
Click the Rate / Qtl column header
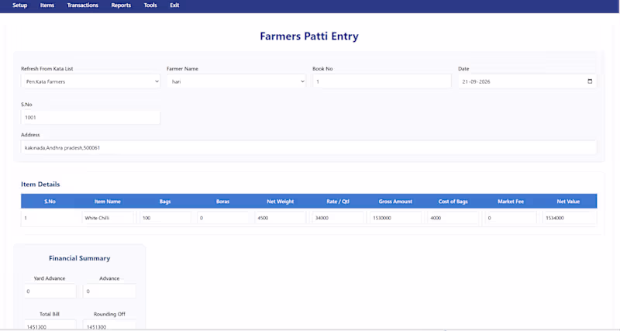338,202
